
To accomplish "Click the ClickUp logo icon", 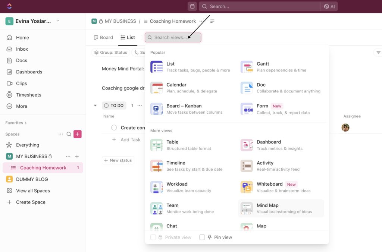I will (x=9, y=6).
